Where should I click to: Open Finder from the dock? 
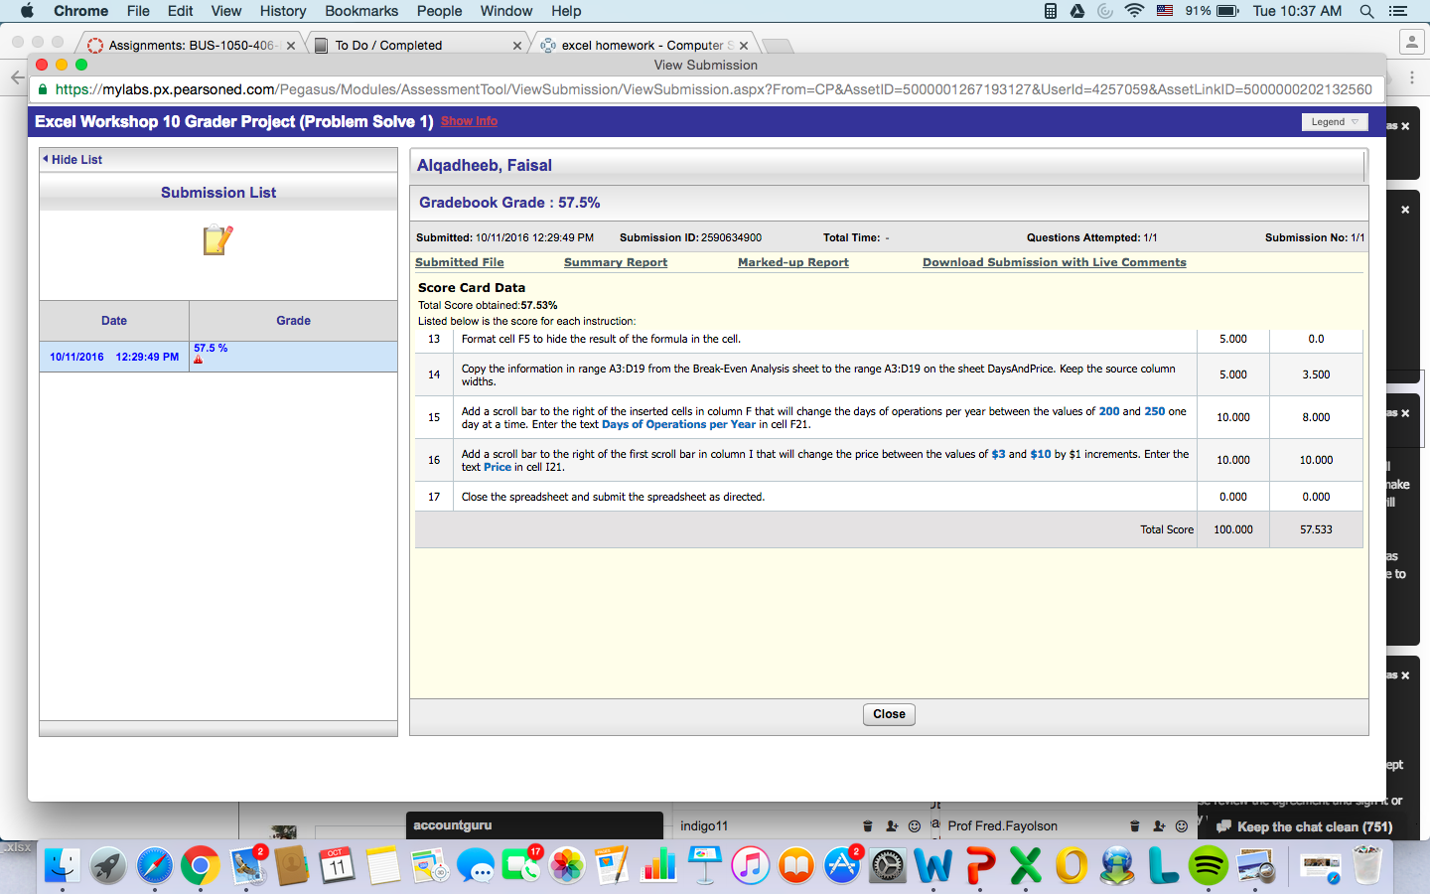(x=63, y=866)
